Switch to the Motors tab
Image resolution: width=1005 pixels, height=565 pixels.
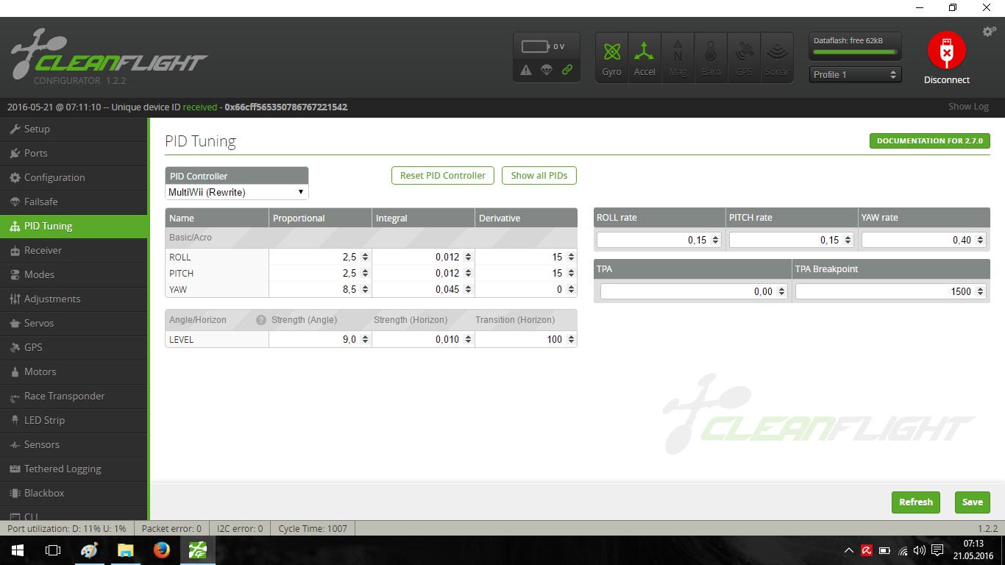(40, 372)
